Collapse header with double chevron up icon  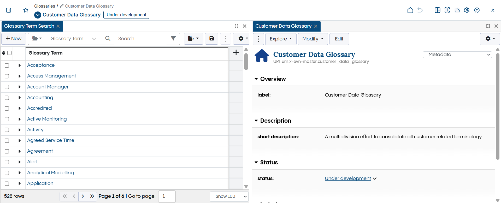pyautogui.click(x=493, y=10)
